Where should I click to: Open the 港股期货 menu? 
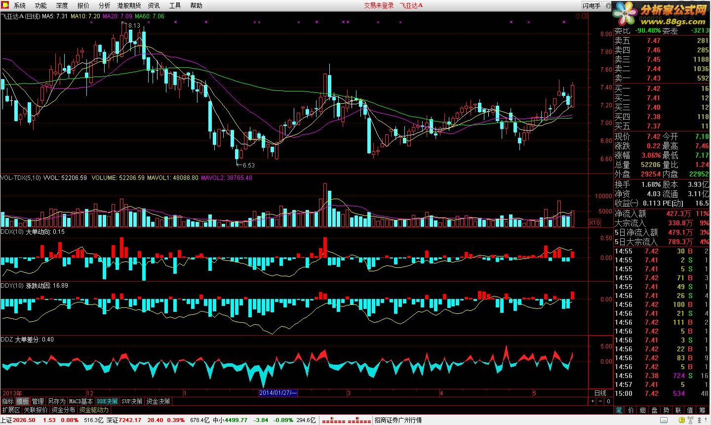pos(129,5)
